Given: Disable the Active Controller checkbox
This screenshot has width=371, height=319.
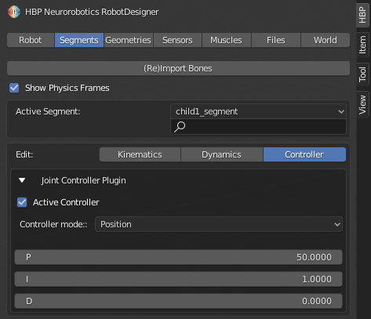Looking at the screenshot, I should [x=22, y=202].
